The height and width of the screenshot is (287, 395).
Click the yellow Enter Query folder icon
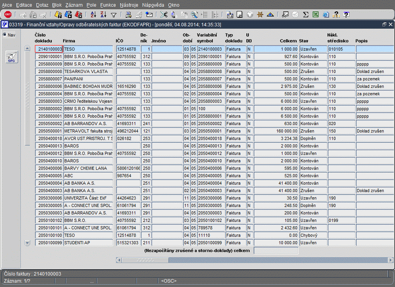pos(58,15)
